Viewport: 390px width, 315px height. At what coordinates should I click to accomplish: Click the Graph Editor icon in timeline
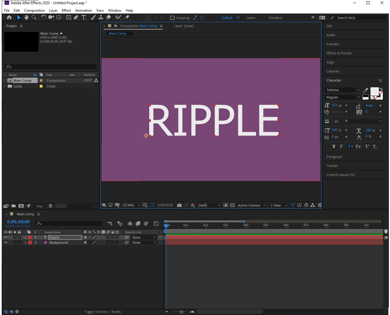[x=156, y=223]
